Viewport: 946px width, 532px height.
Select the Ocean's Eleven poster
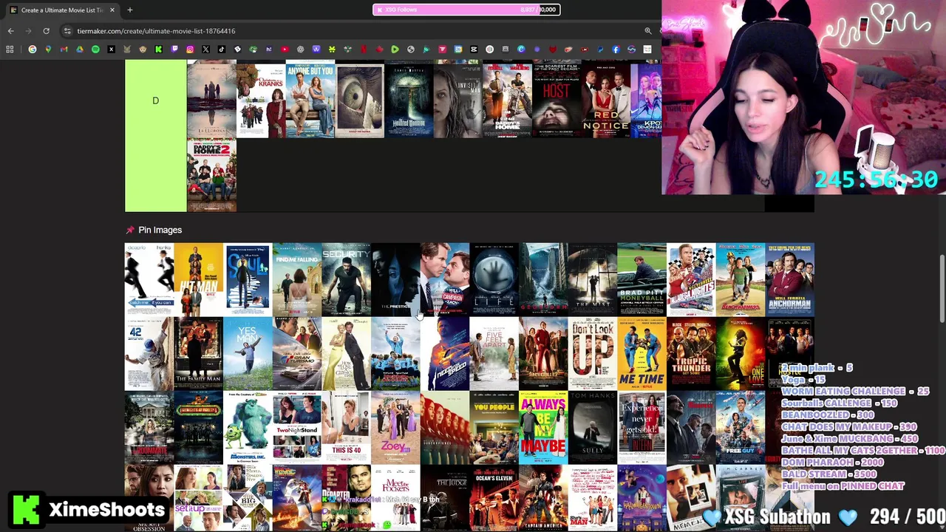click(494, 498)
